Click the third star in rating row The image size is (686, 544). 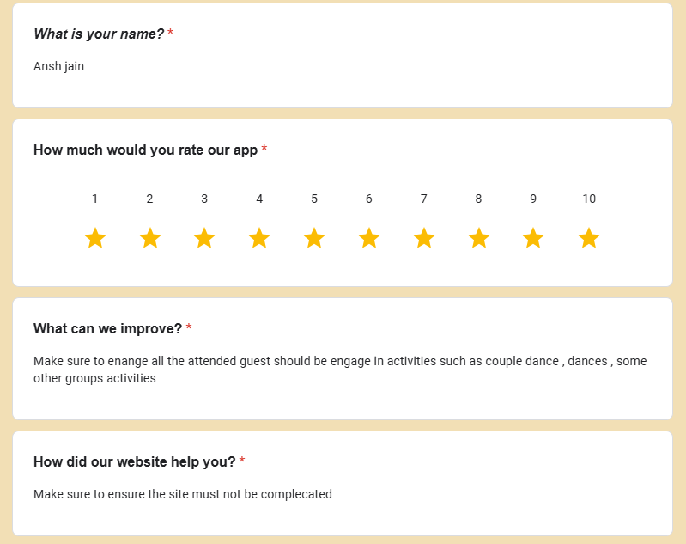(x=204, y=238)
